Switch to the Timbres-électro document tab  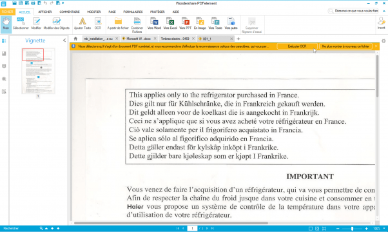[x=175, y=39]
